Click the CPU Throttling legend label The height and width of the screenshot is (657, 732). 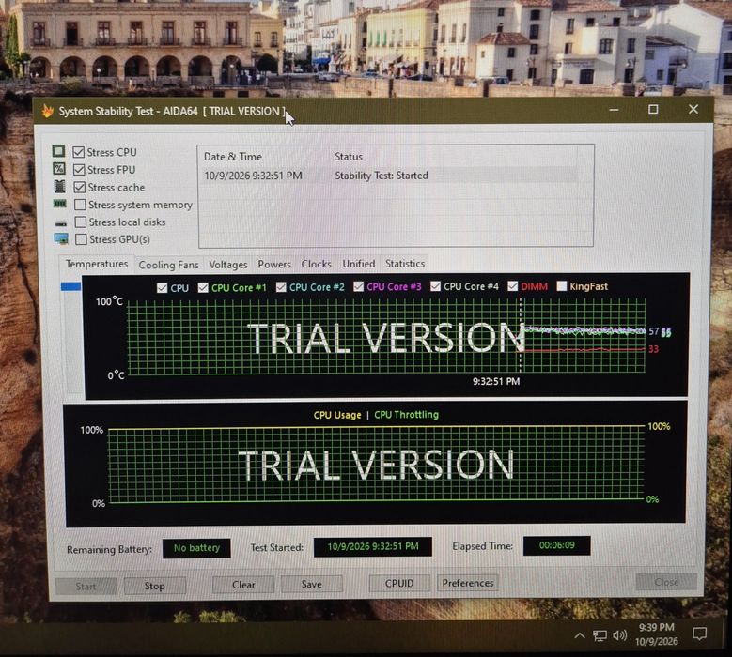click(x=407, y=415)
